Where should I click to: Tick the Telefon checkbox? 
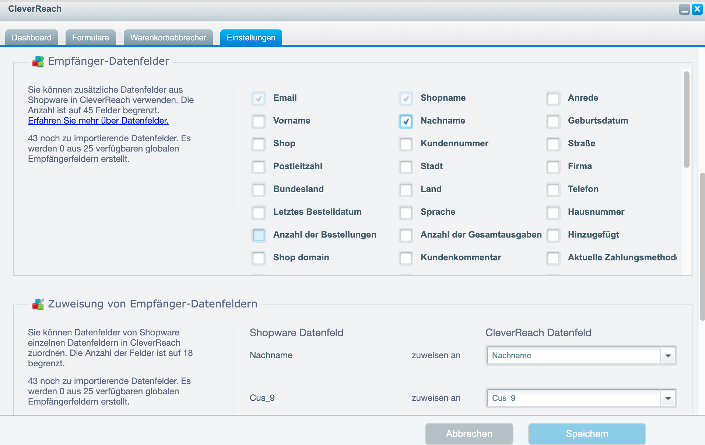(x=553, y=189)
